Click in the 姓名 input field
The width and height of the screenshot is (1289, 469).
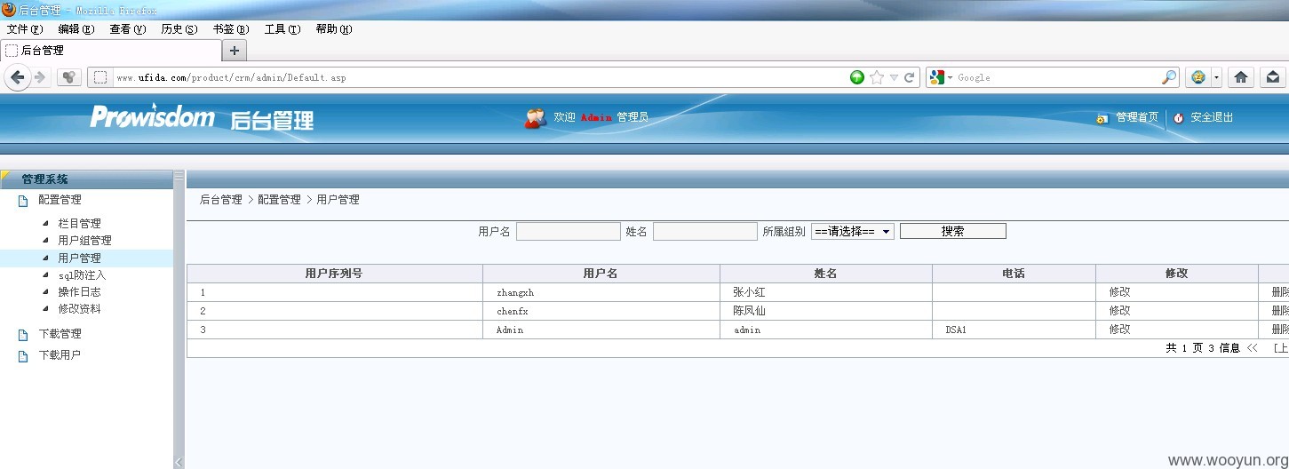[705, 231]
